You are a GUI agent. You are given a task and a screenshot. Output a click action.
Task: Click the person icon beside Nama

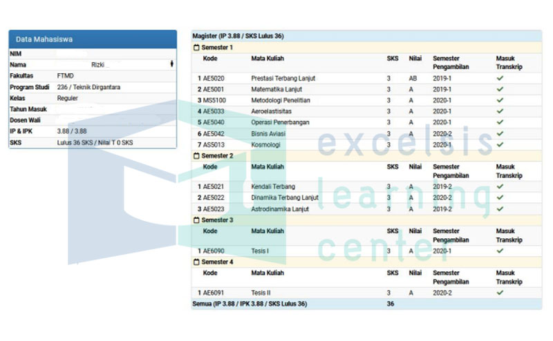point(171,64)
